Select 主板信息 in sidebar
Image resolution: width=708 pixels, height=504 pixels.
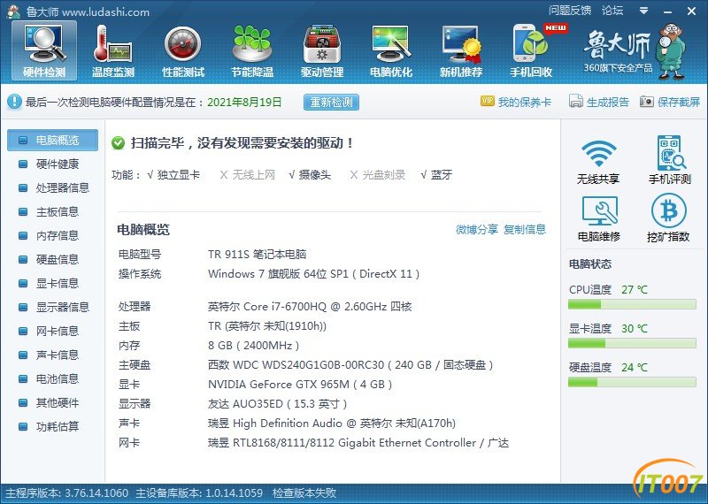[x=52, y=212]
